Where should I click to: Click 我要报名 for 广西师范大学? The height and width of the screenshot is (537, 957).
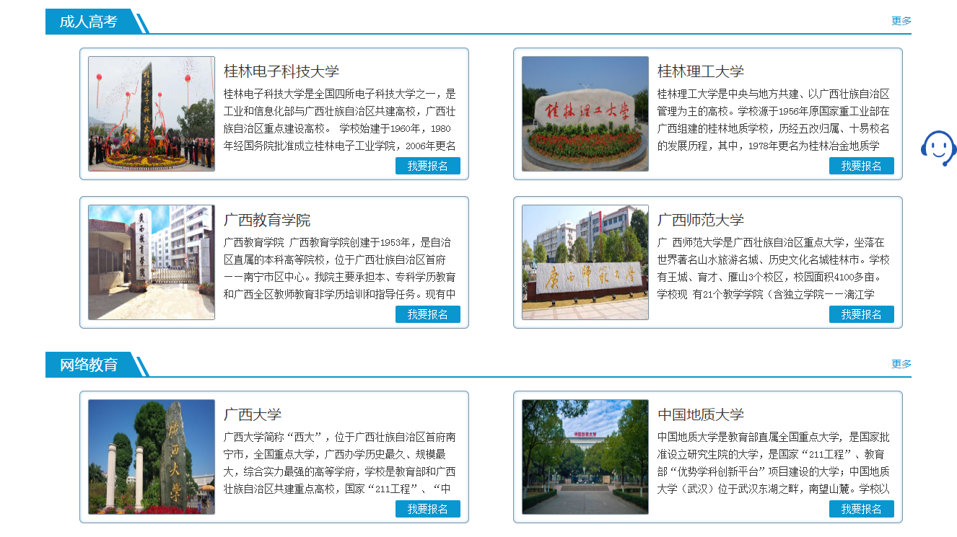tap(862, 314)
